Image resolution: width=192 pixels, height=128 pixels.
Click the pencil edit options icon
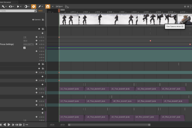[39, 6]
